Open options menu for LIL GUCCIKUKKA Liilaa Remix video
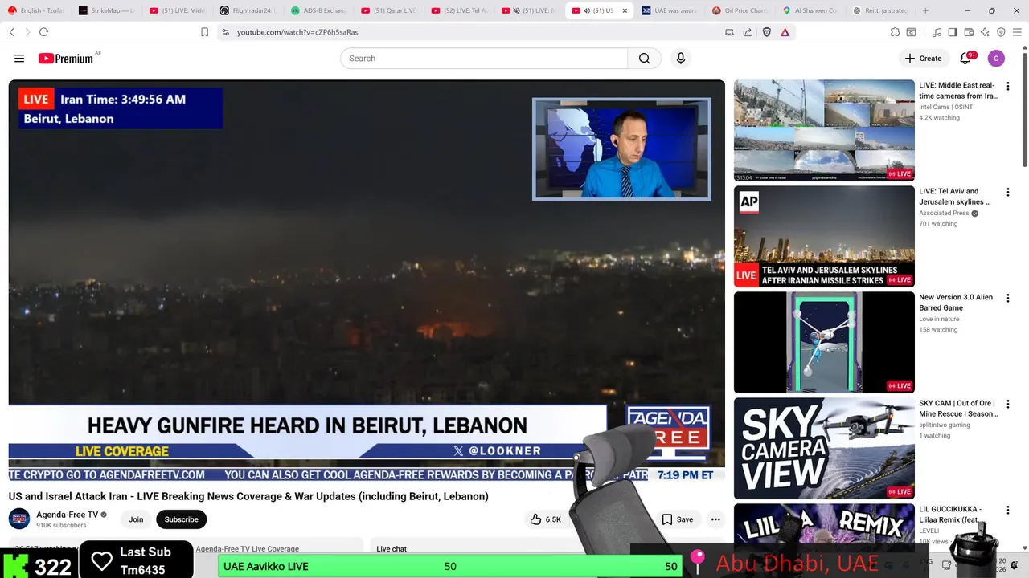The image size is (1029, 578). tap(1007, 510)
